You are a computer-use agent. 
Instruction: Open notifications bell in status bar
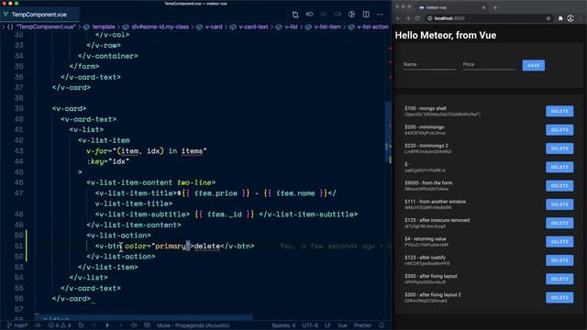382,325
